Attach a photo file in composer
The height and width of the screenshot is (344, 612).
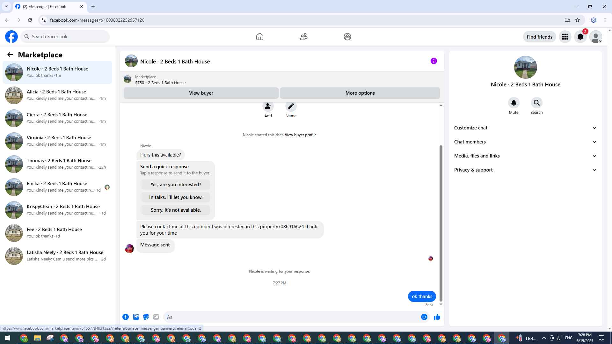tap(136, 317)
